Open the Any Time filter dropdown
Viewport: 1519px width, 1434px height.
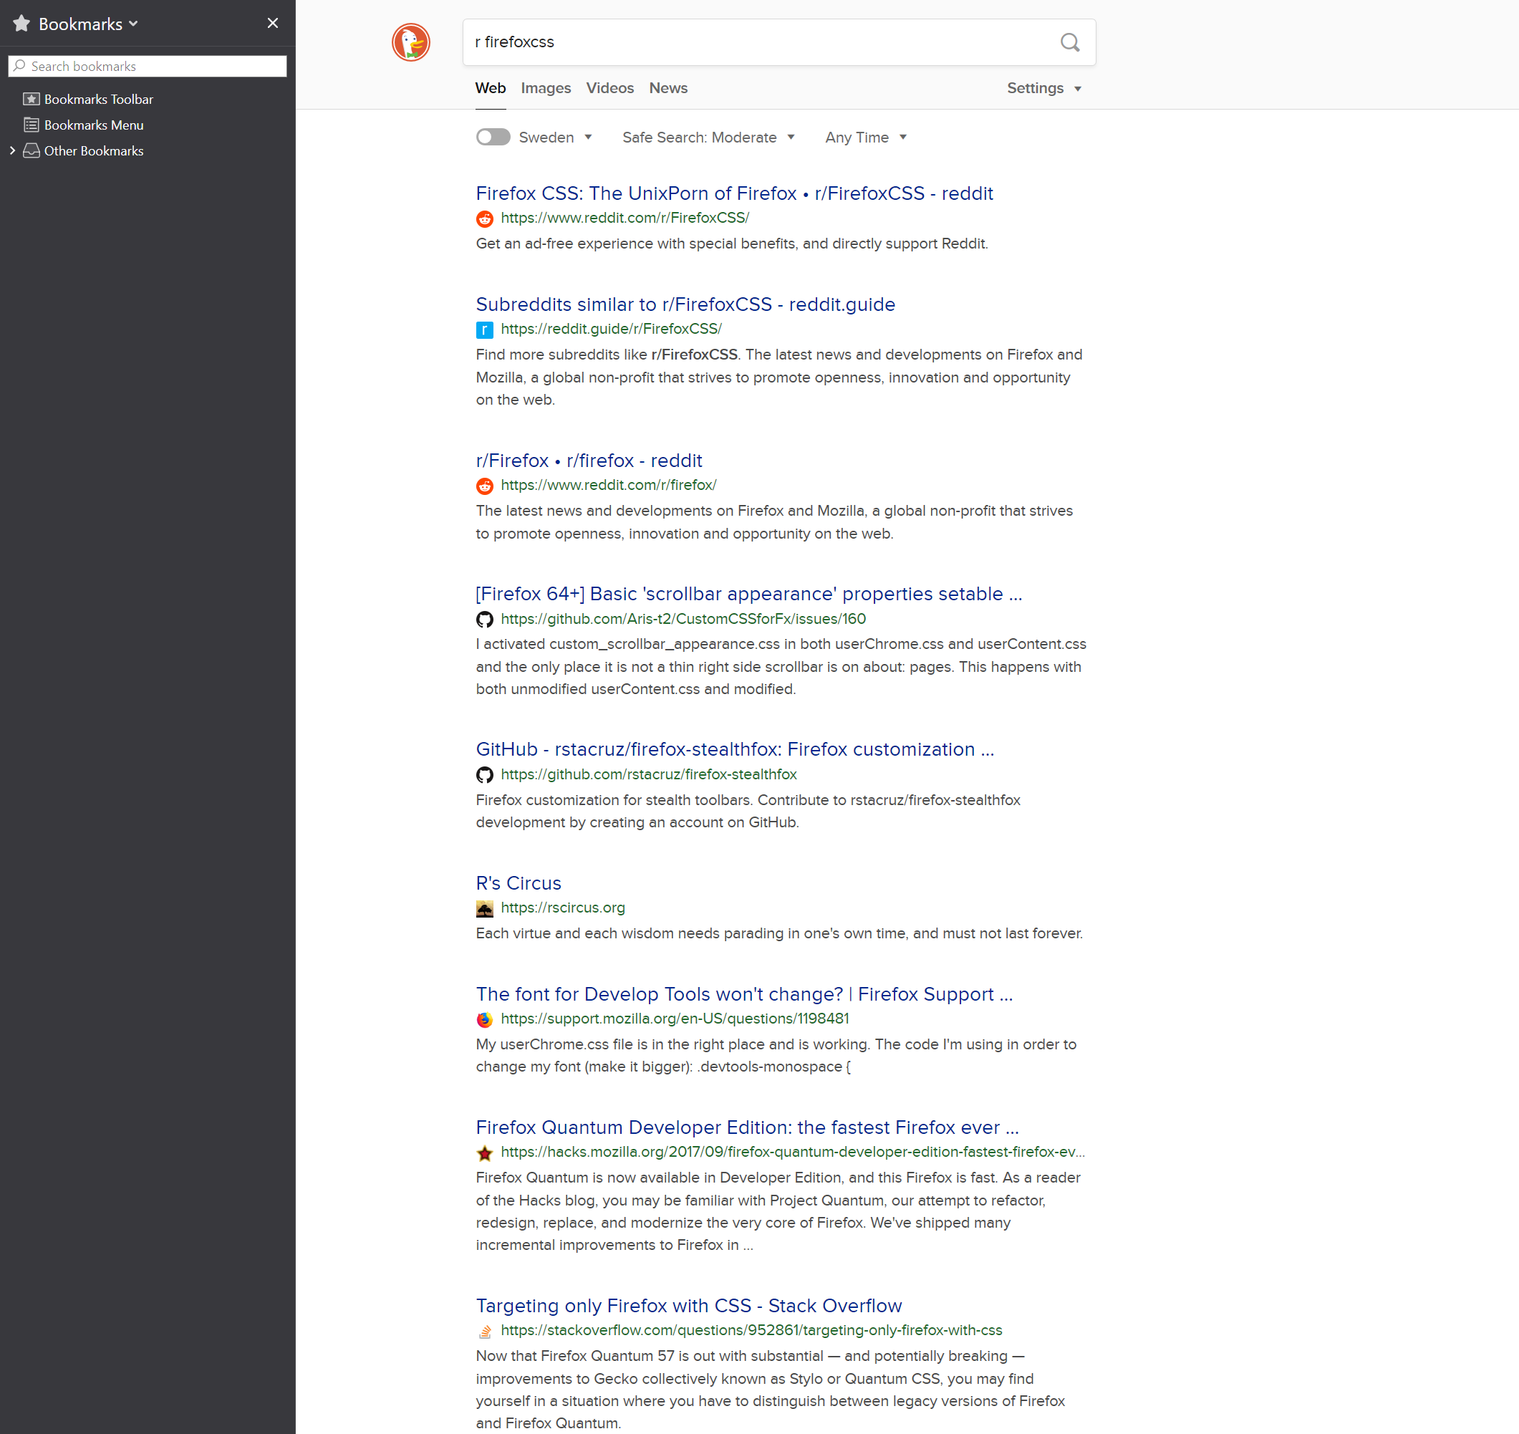(866, 138)
